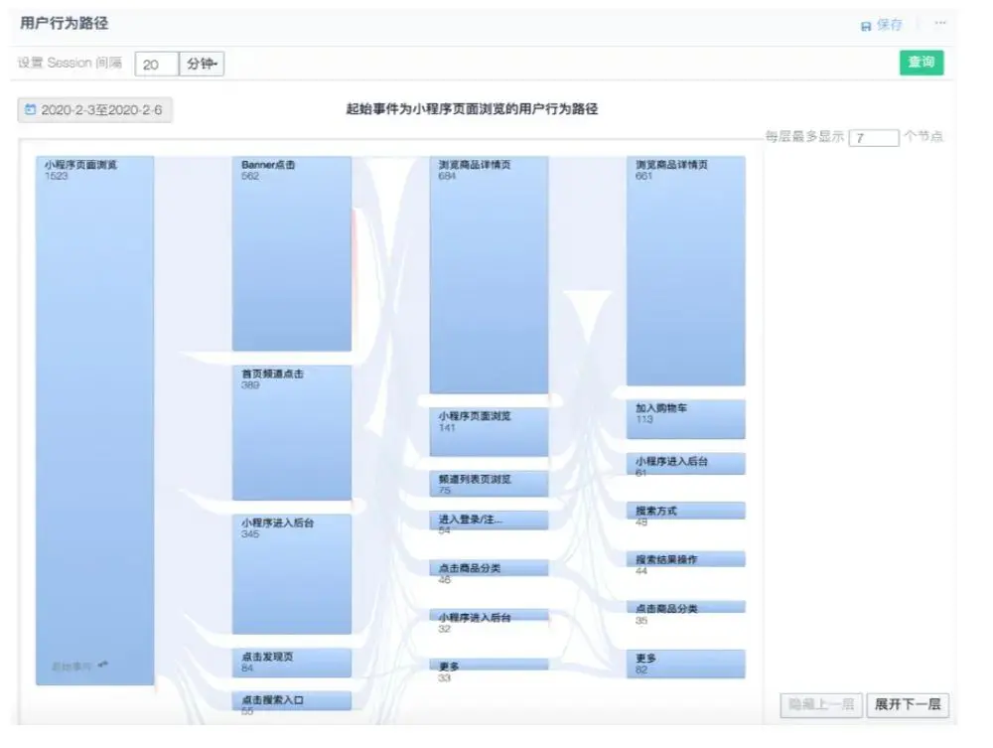This screenshot has height=748, width=993.
Task: Select the 小程序进入后台 32 node
Action: point(489,616)
